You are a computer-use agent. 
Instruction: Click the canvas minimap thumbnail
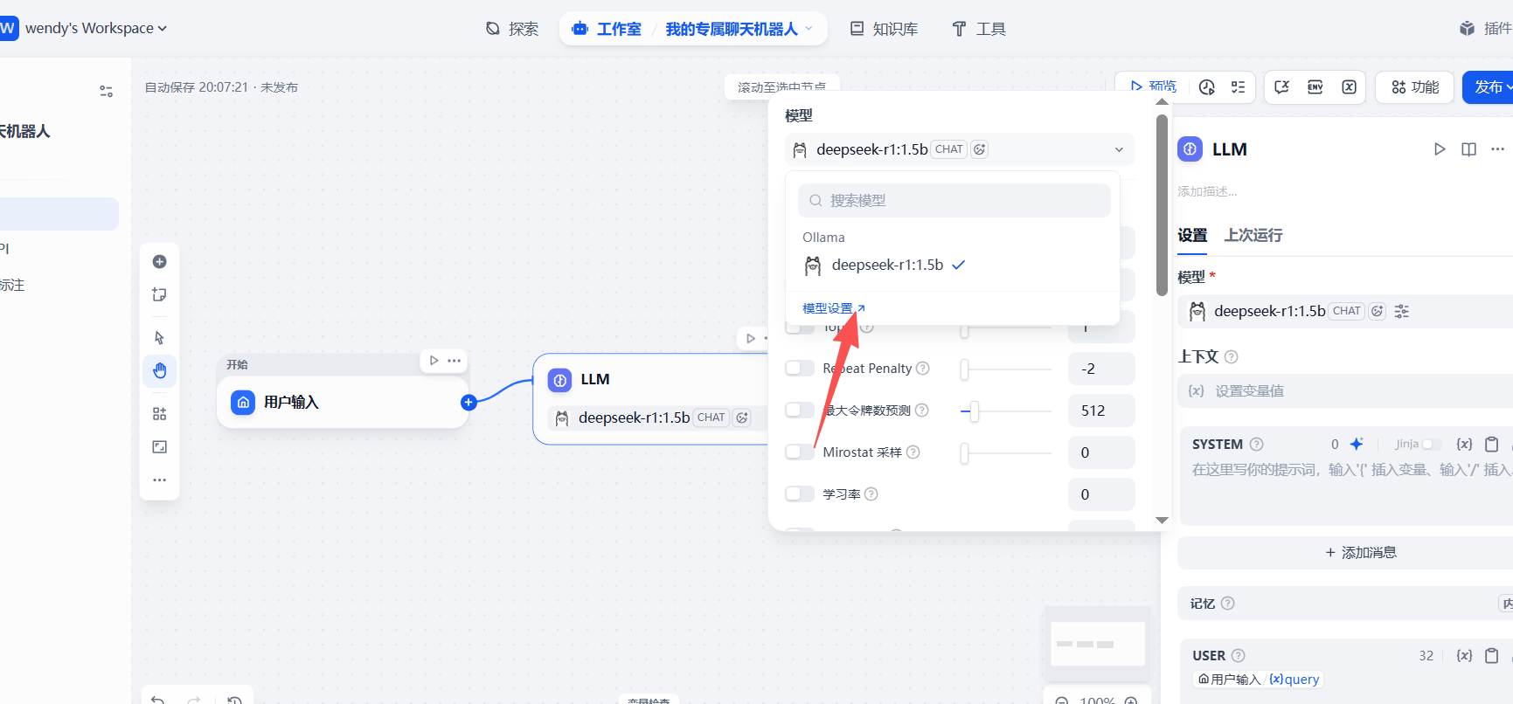pyautogui.click(x=1098, y=645)
